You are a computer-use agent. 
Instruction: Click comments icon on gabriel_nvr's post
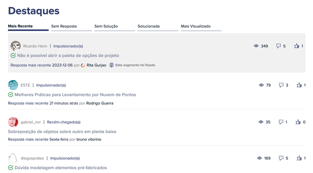pos(281,122)
